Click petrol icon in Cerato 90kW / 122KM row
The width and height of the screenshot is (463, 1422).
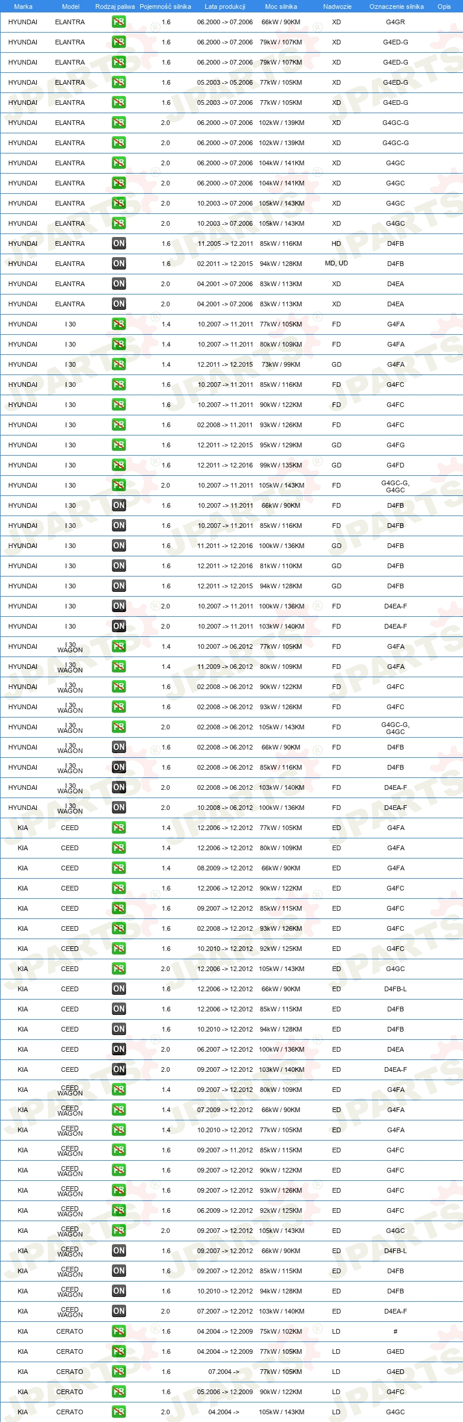click(118, 1392)
